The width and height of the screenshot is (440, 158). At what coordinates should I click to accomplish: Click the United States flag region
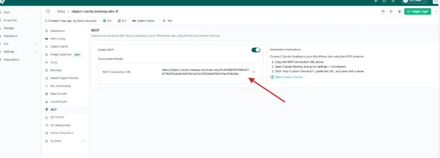[x=144, y=21]
